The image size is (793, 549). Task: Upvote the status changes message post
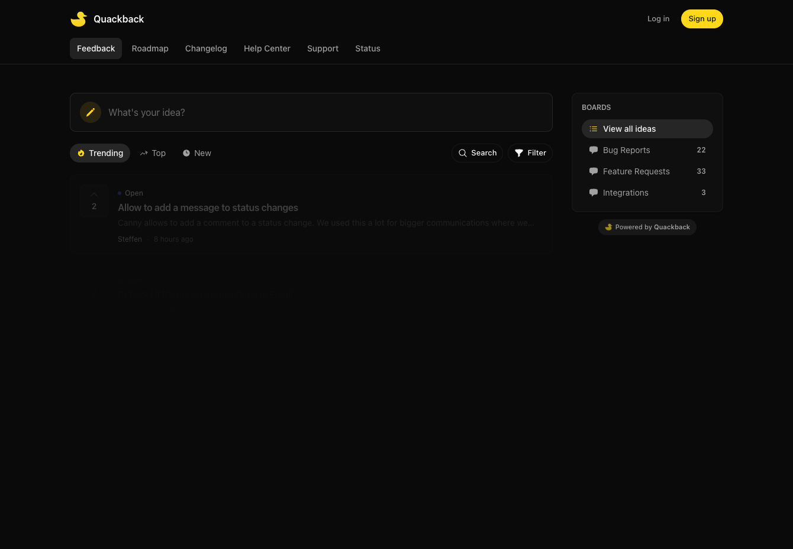(94, 201)
